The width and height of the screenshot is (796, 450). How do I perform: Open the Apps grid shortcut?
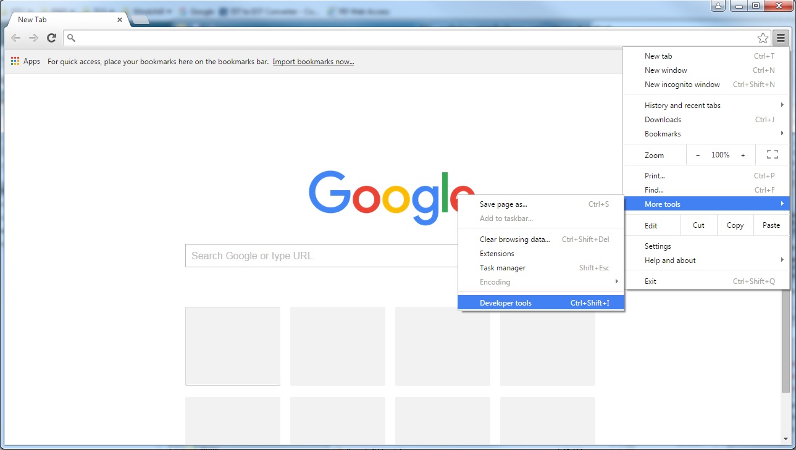[15, 61]
